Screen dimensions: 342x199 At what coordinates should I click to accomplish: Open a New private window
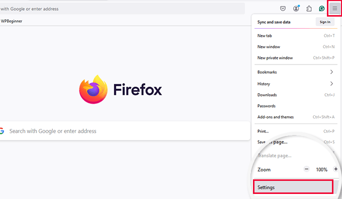pyautogui.click(x=296, y=58)
